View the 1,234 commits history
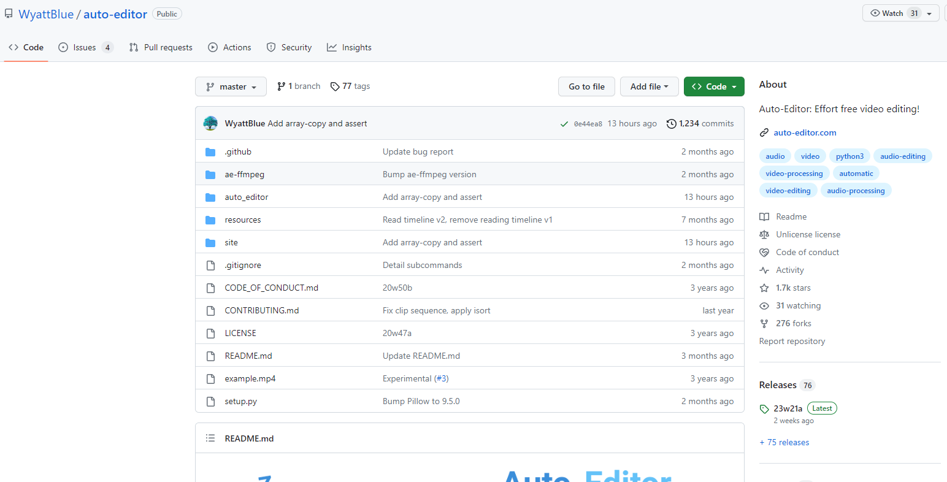Viewport: 947px width, 482px height. tap(700, 123)
